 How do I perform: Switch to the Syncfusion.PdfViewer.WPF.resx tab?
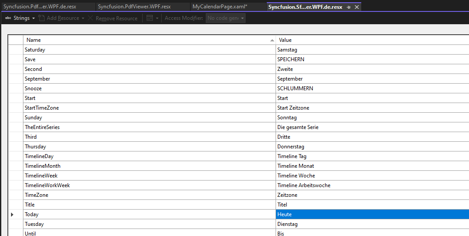(134, 7)
